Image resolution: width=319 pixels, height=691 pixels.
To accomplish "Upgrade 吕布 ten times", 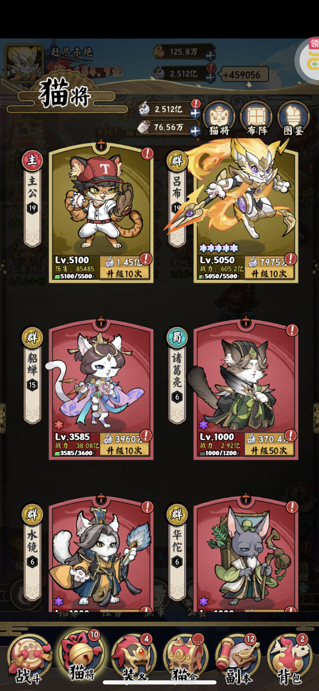I will 269,268.
